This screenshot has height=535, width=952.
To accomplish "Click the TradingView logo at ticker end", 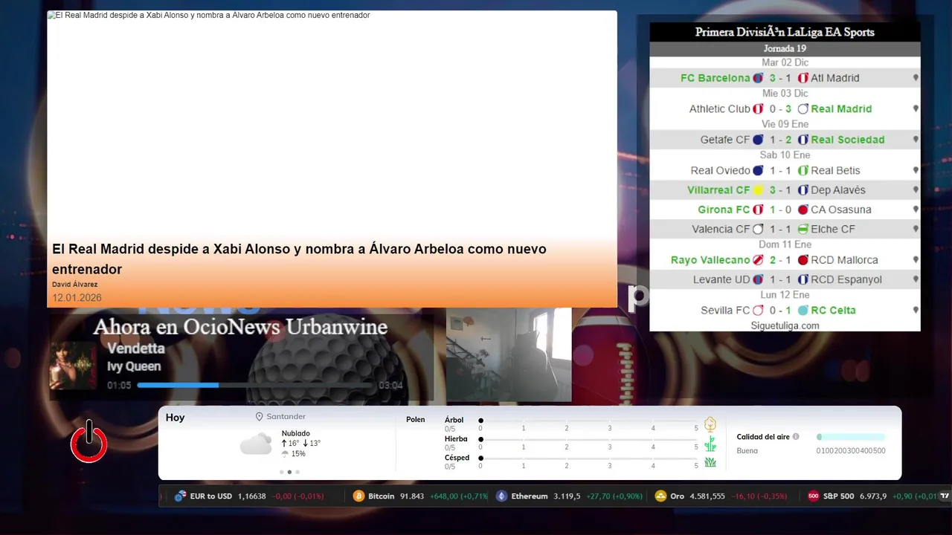I will coord(945,496).
